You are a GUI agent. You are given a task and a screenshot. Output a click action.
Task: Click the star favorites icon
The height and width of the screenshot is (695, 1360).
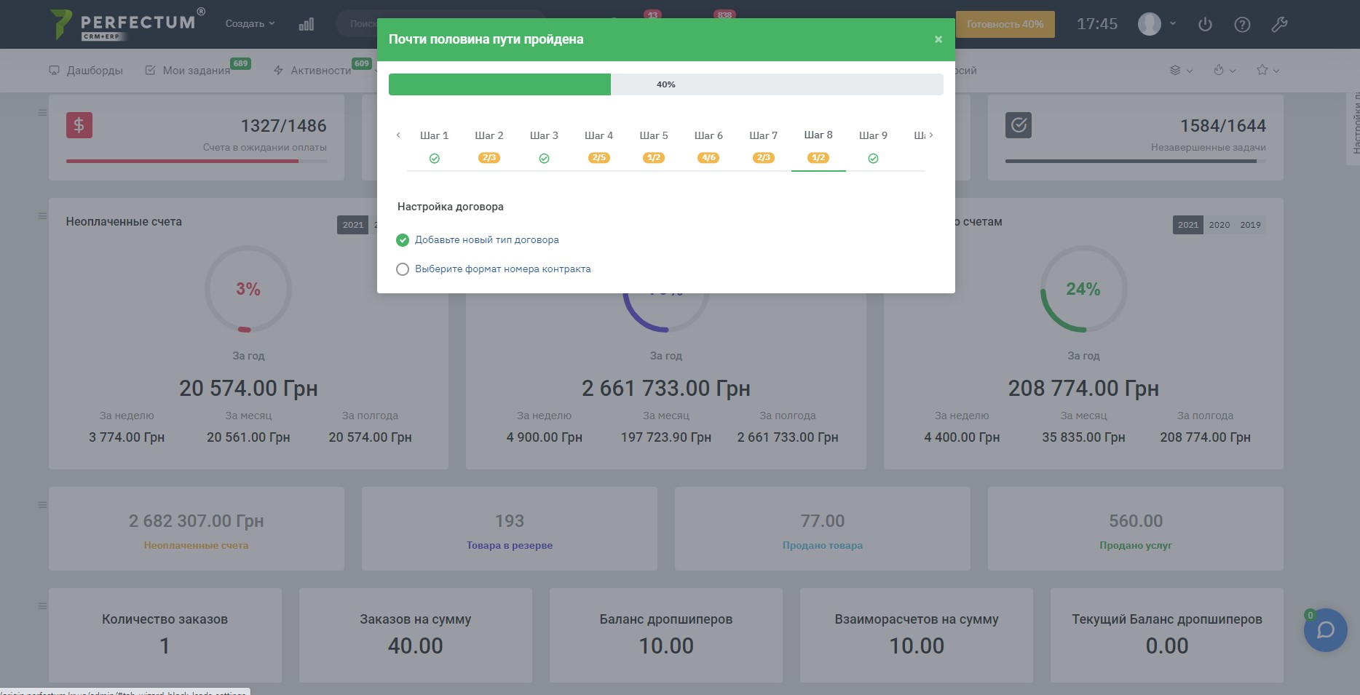point(1262,70)
